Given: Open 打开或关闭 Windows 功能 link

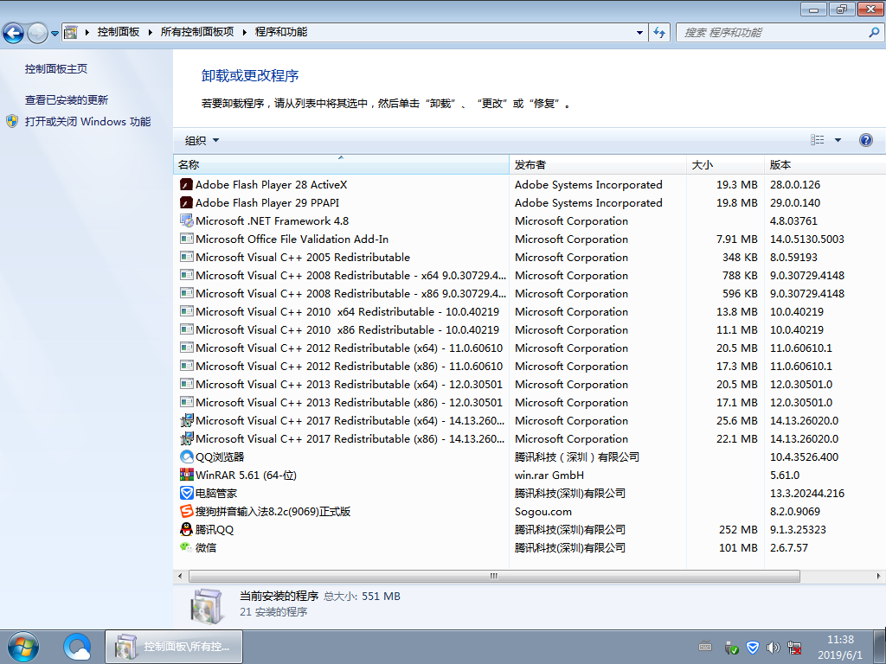Looking at the screenshot, I should 87,121.
